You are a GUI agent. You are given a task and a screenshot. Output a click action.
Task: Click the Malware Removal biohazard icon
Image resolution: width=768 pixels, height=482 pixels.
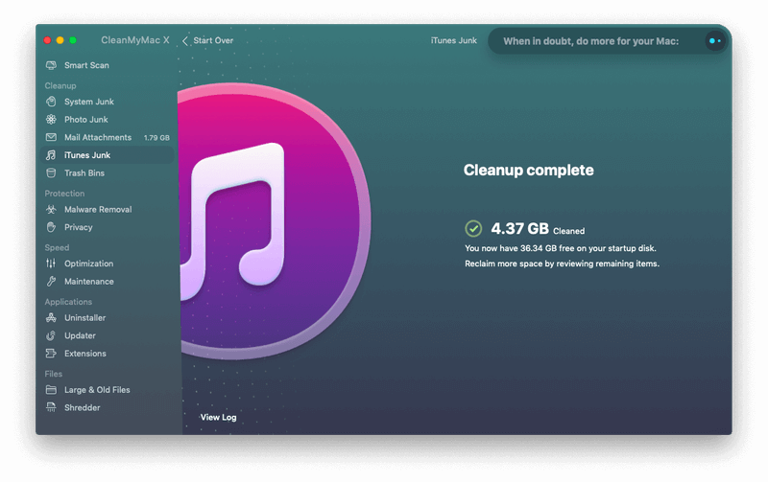coord(51,209)
